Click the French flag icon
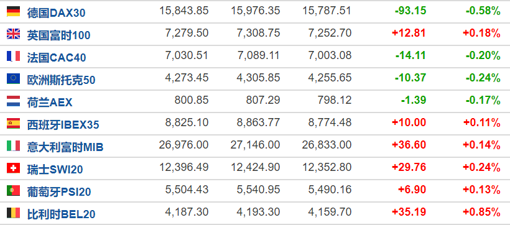 [x=13, y=56]
